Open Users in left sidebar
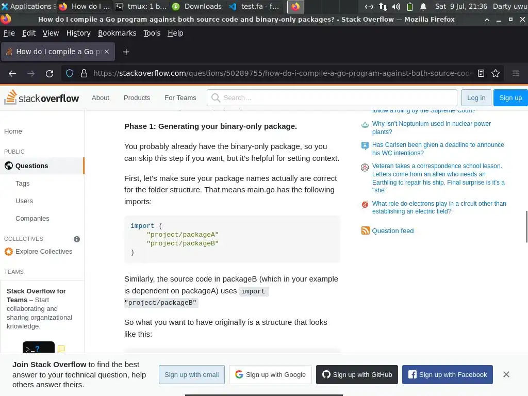 24,201
